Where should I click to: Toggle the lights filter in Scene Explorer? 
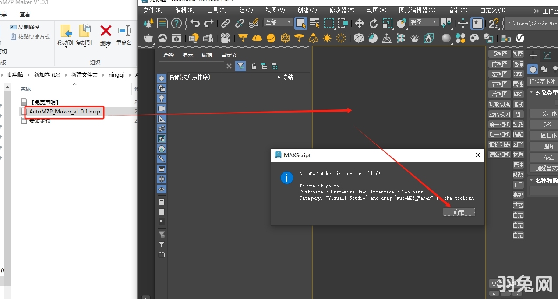(162, 98)
